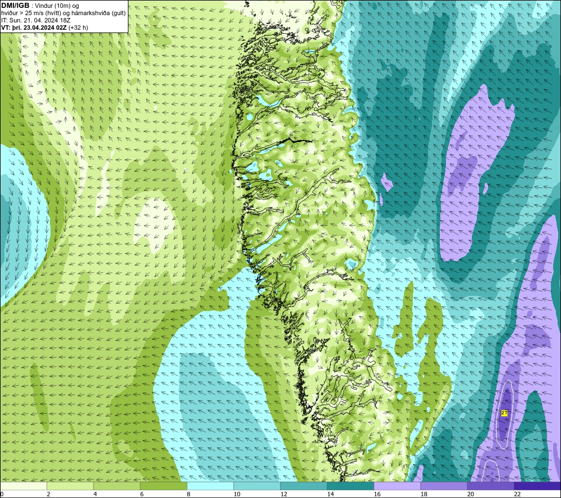The height and width of the screenshot is (498, 561).
Task: Click the dark indigo legend swatch above 22
Action: [537, 486]
